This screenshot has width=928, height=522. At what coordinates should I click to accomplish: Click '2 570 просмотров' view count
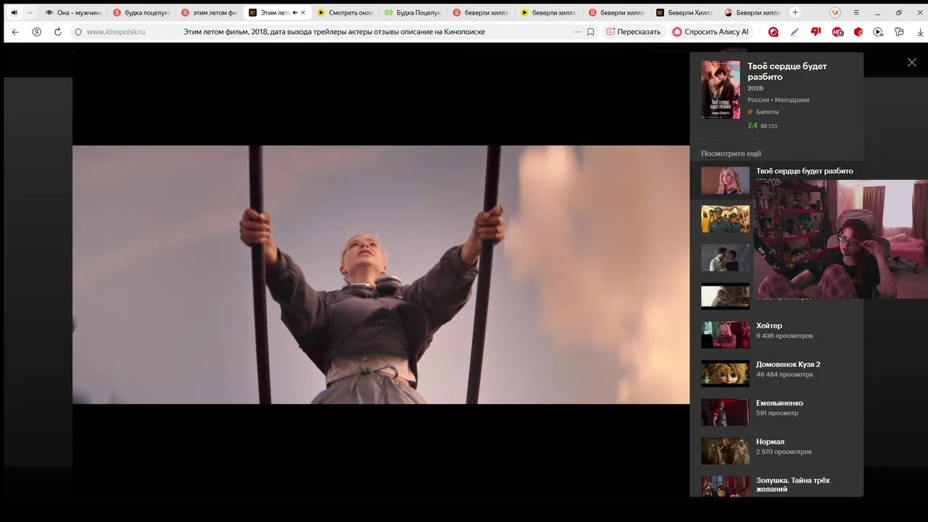click(784, 452)
